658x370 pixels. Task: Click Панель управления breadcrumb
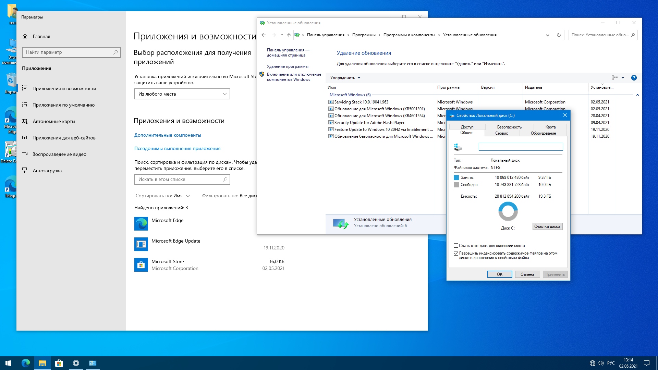point(326,35)
